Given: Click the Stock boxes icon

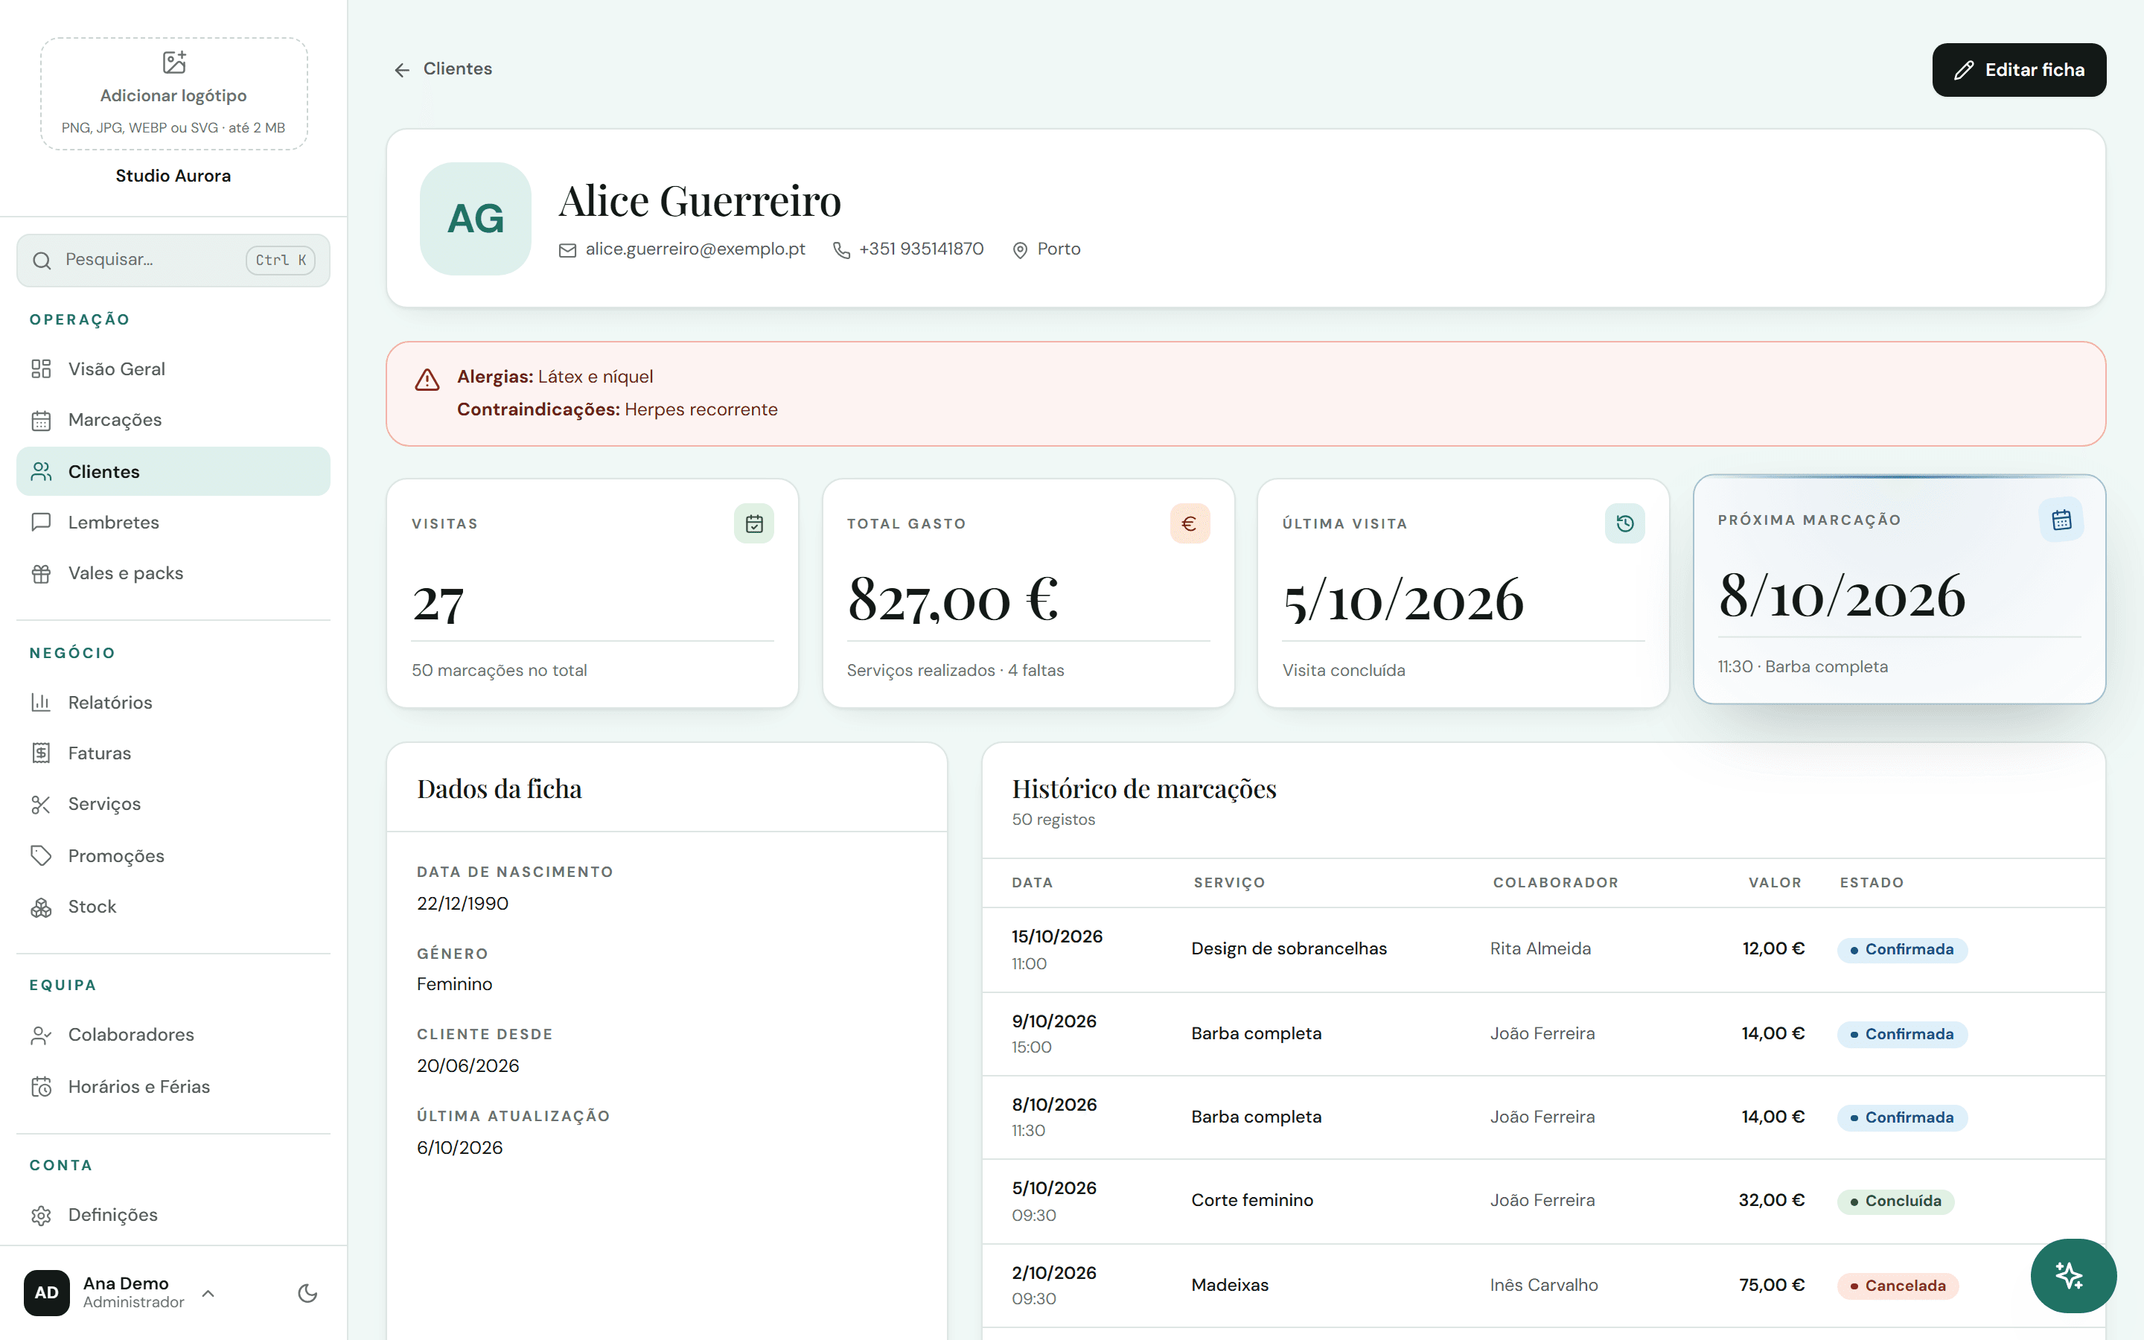Looking at the screenshot, I should pos(41,907).
